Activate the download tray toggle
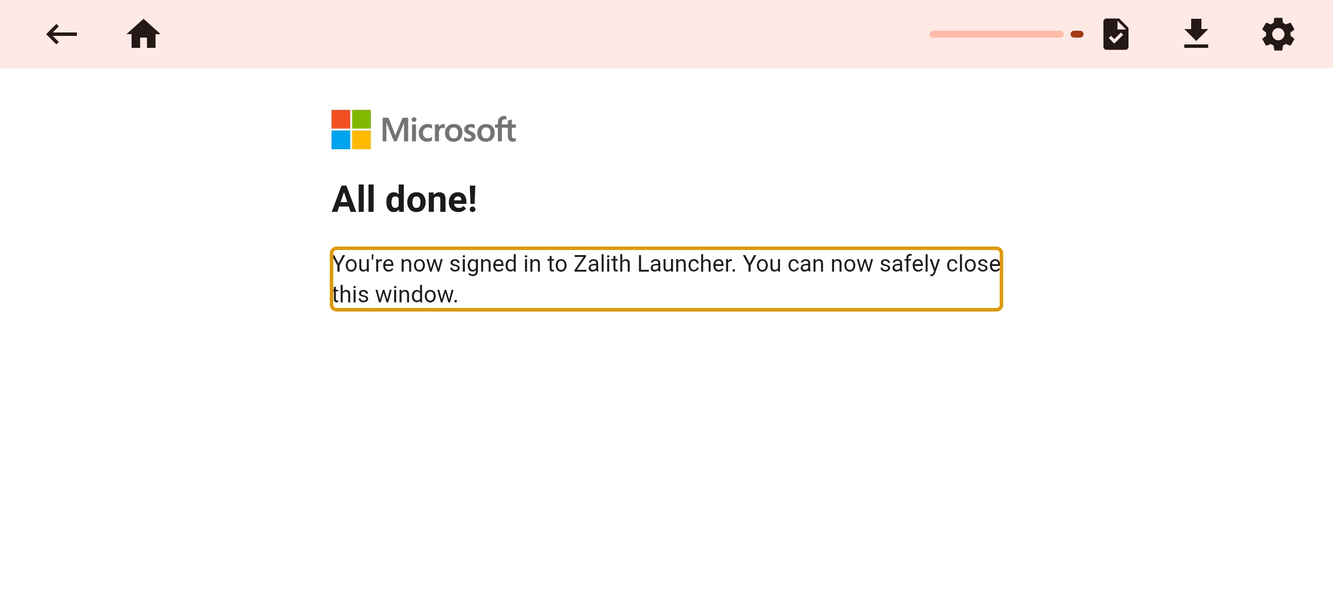 [x=1196, y=34]
